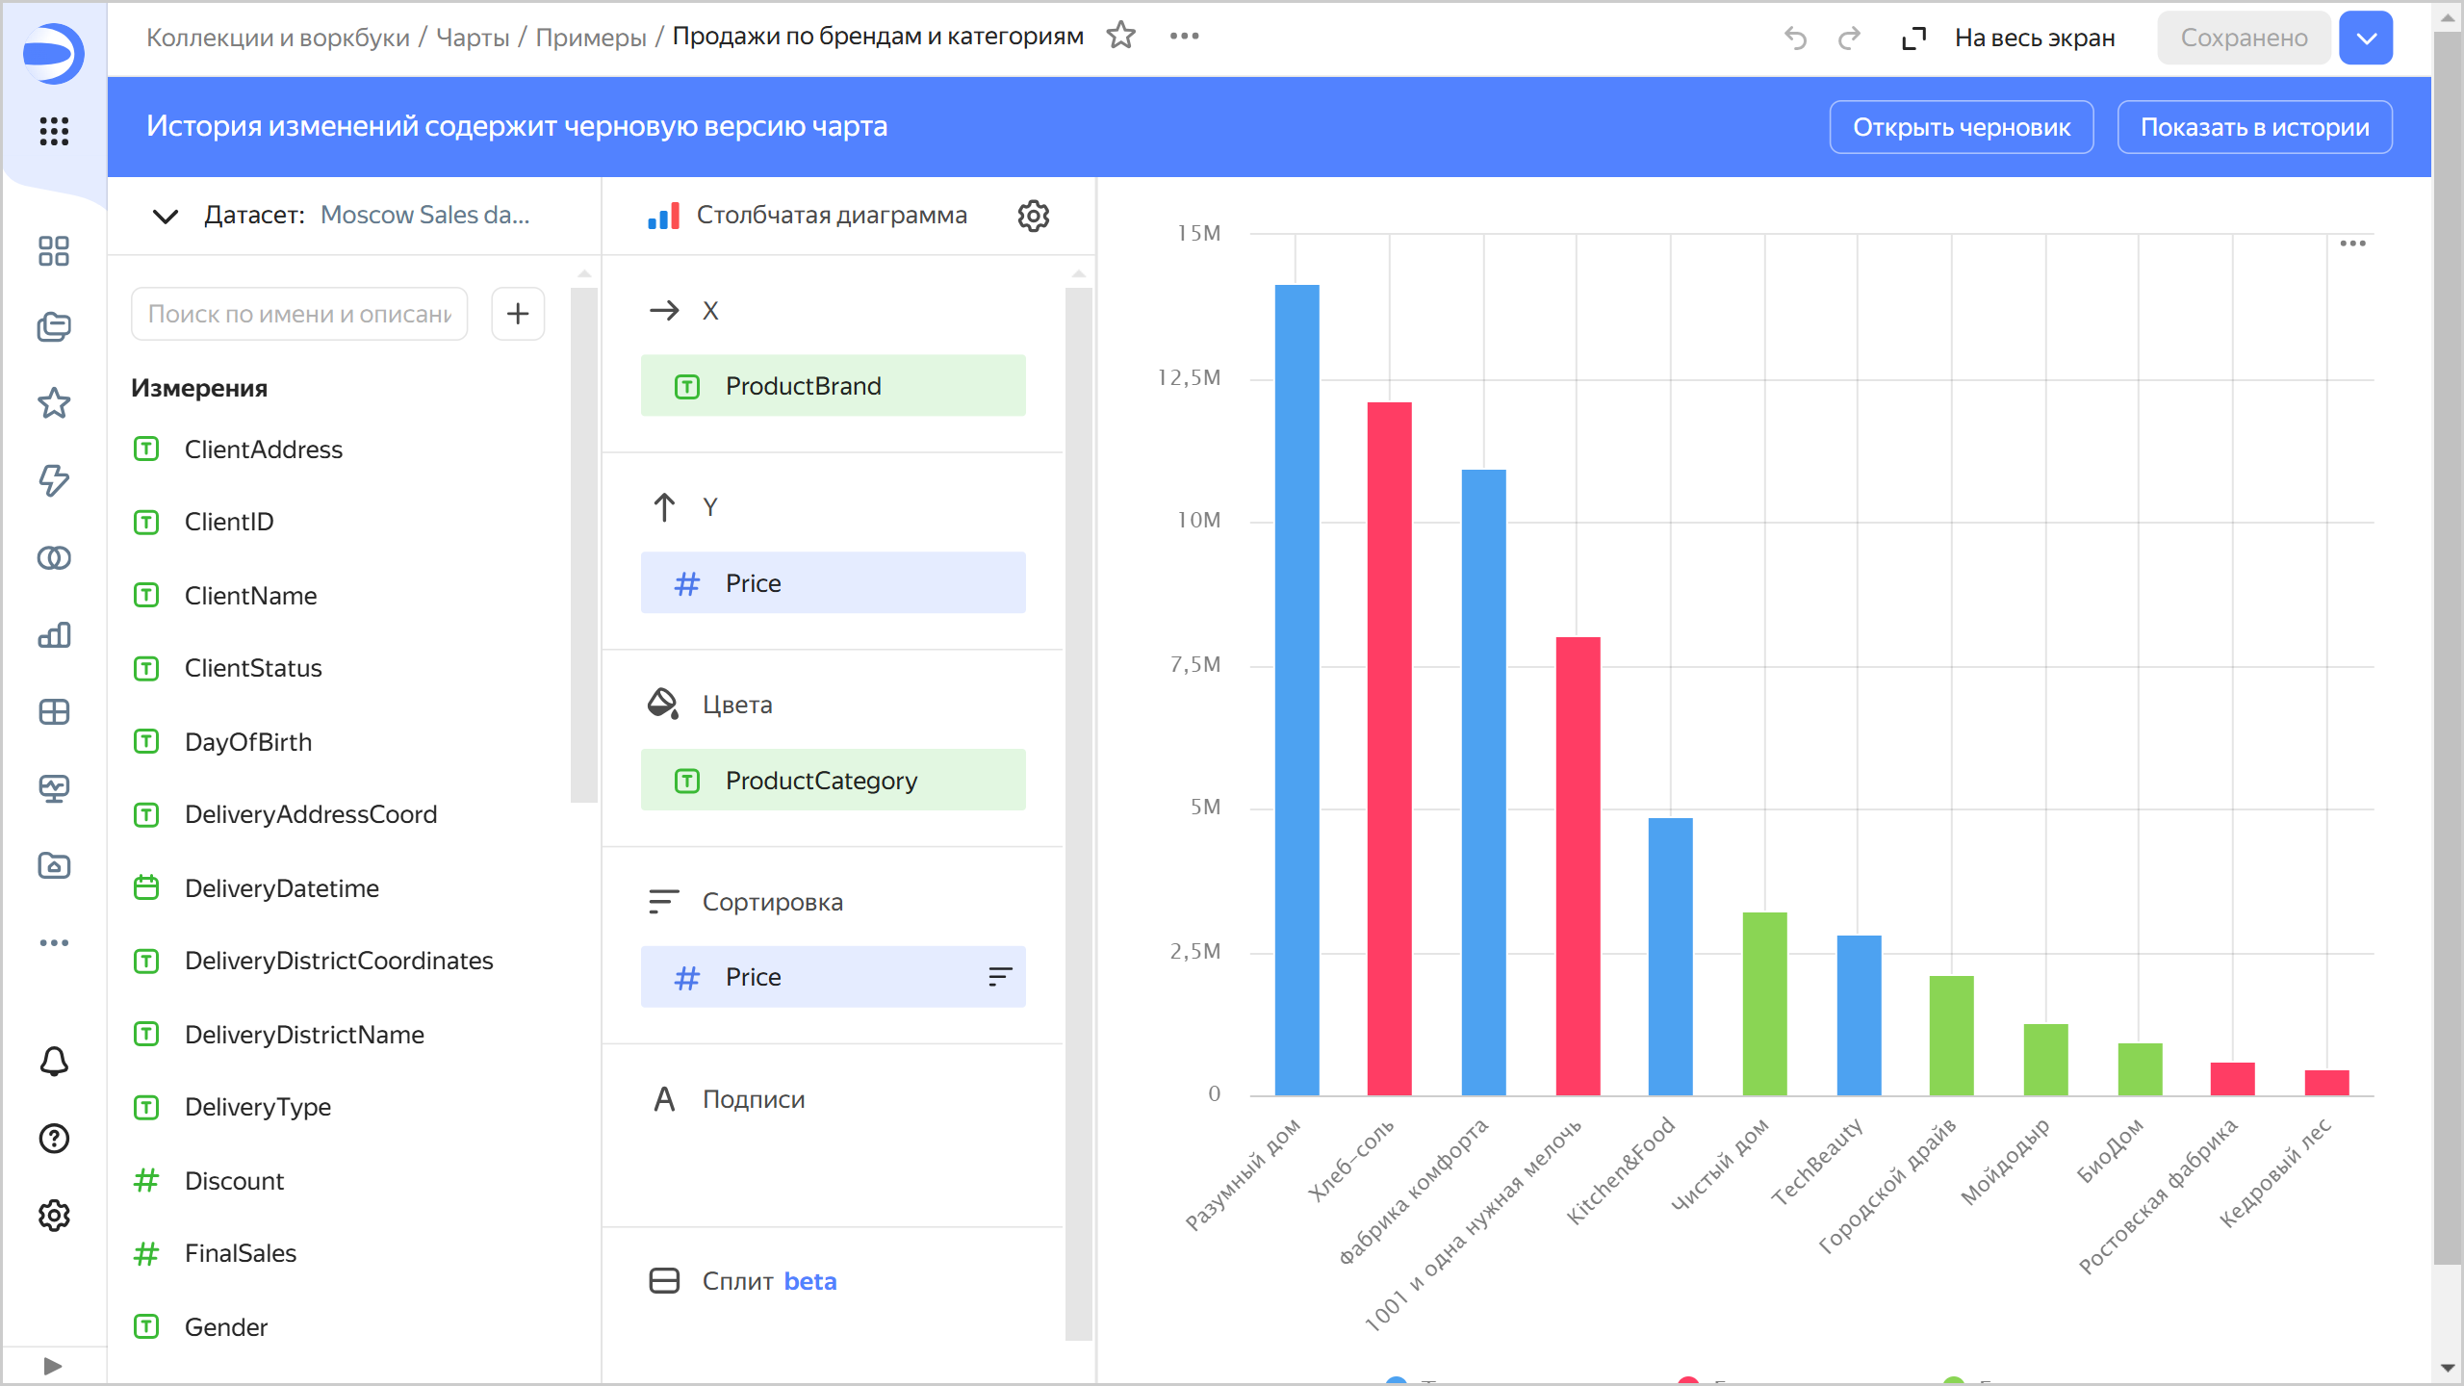Collapse dataset panel chevron
The height and width of the screenshot is (1386, 2464).
click(x=166, y=216)
